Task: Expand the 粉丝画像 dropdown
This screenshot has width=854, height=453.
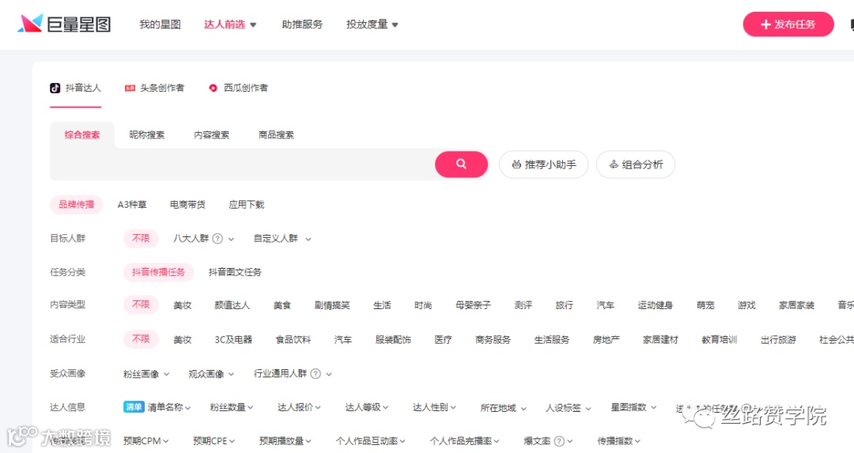Action: pyautogui.click(x=146, y=374)
